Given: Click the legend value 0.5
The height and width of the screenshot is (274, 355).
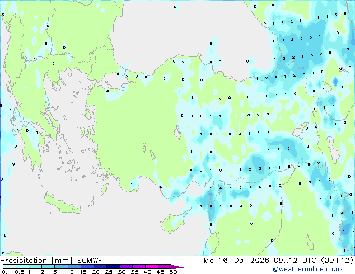Looking at the screenshot, I should pyautogui.click(x=20, y=272).
